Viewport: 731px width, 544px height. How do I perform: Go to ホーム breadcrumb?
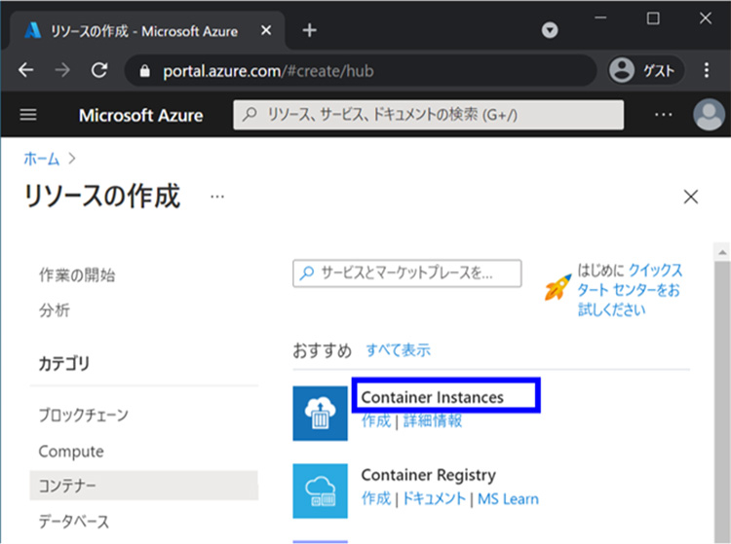coord(42,159)
